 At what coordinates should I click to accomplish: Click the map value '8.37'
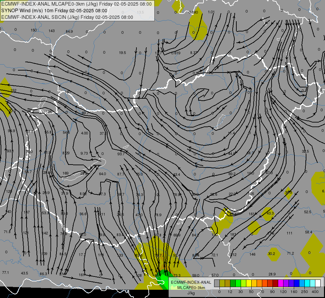coord(194,53)
